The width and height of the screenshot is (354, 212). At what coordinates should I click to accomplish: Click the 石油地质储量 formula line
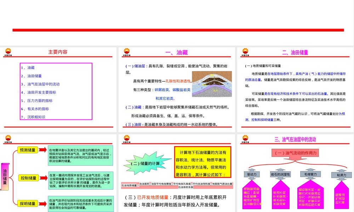click(x=177, y=185)
